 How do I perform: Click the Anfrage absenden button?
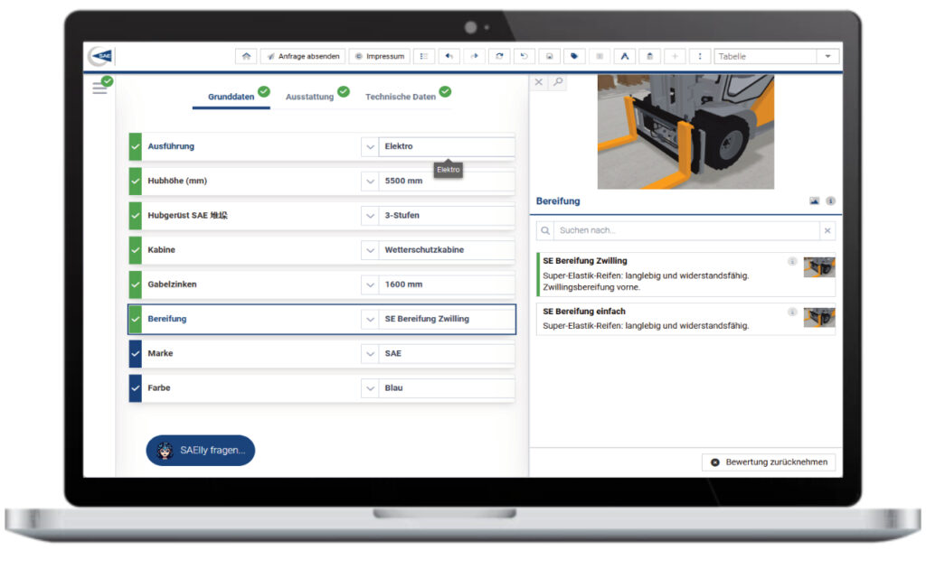click(303, 55)
